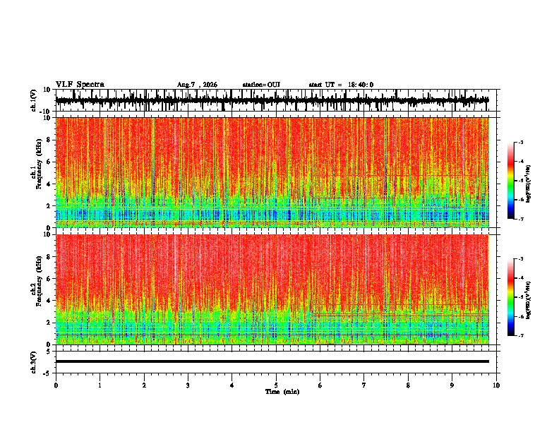Click the start UT value "18:40:0"
The height and width of the screenshot is (432, 559).
361,85
